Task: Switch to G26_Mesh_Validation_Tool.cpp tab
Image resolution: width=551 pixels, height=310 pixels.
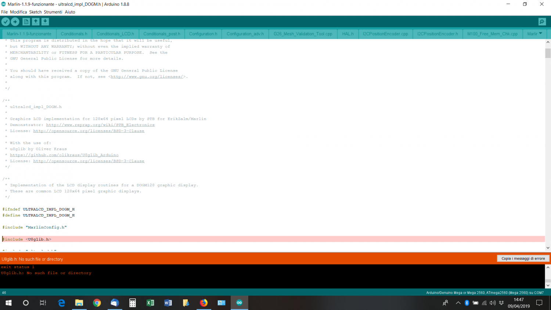Action: pos(303,34)
